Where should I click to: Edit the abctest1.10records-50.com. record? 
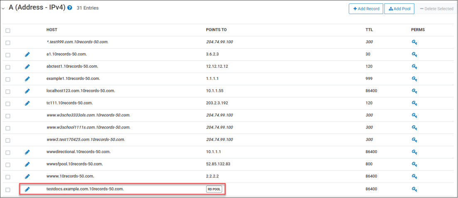[x=27, y=67]
